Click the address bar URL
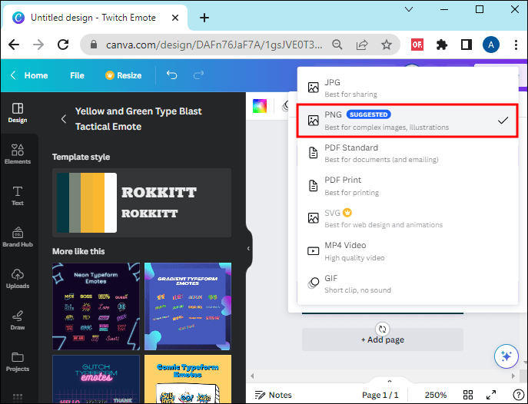Image resolution: width=528 pixels, height=404 pixels. pyautogui.click(x=214, y=45)
